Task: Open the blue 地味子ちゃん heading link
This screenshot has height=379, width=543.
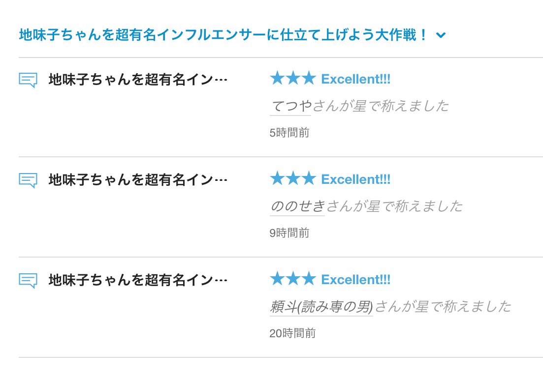Action: click(x=224, y=35)
